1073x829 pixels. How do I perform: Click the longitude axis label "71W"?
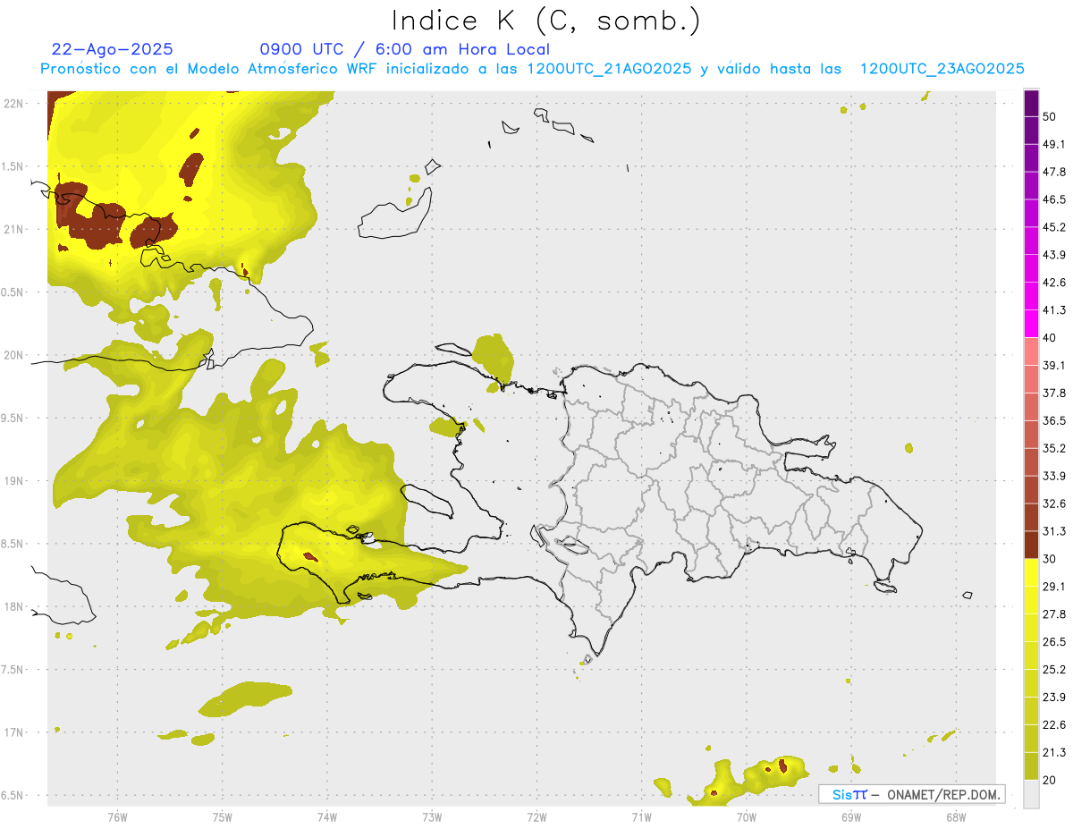coord(641,817)
